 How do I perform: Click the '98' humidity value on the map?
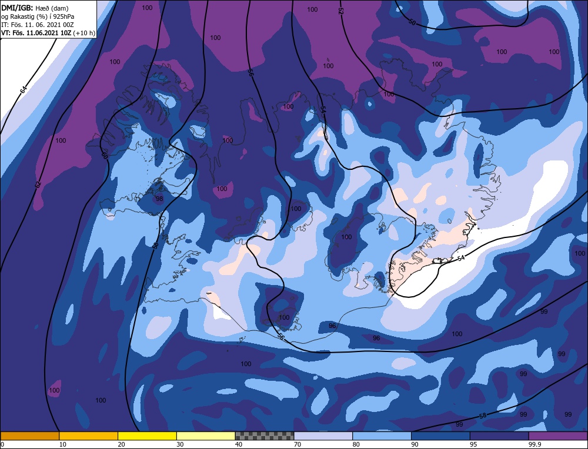(x=159, y=199)
